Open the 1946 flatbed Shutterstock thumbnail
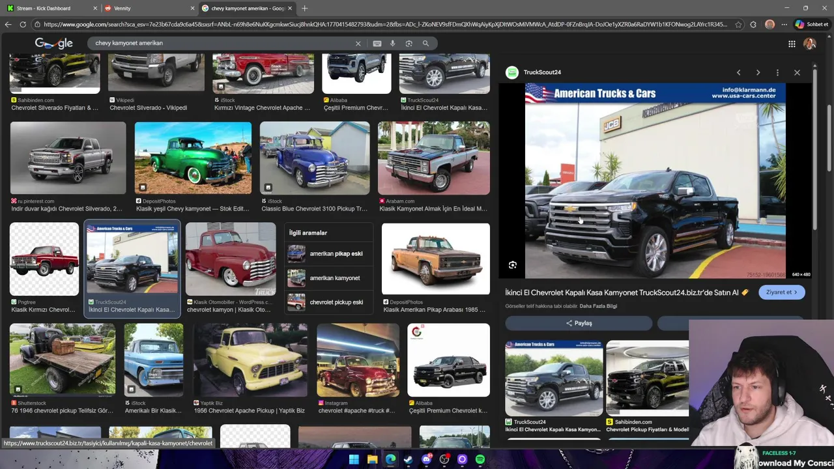Image resolution: width=834 pixels, height=469 pixels. [63, 360]
